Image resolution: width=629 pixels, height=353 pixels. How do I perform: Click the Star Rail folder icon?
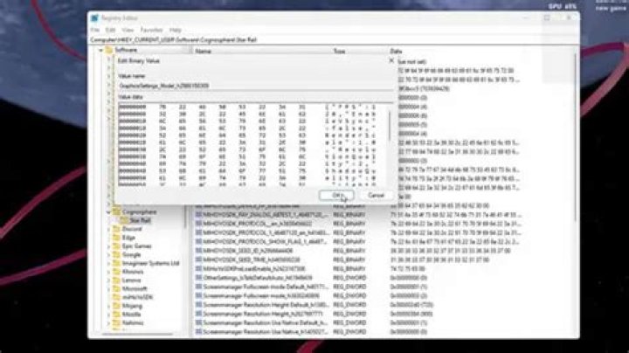tap(124, 220)
